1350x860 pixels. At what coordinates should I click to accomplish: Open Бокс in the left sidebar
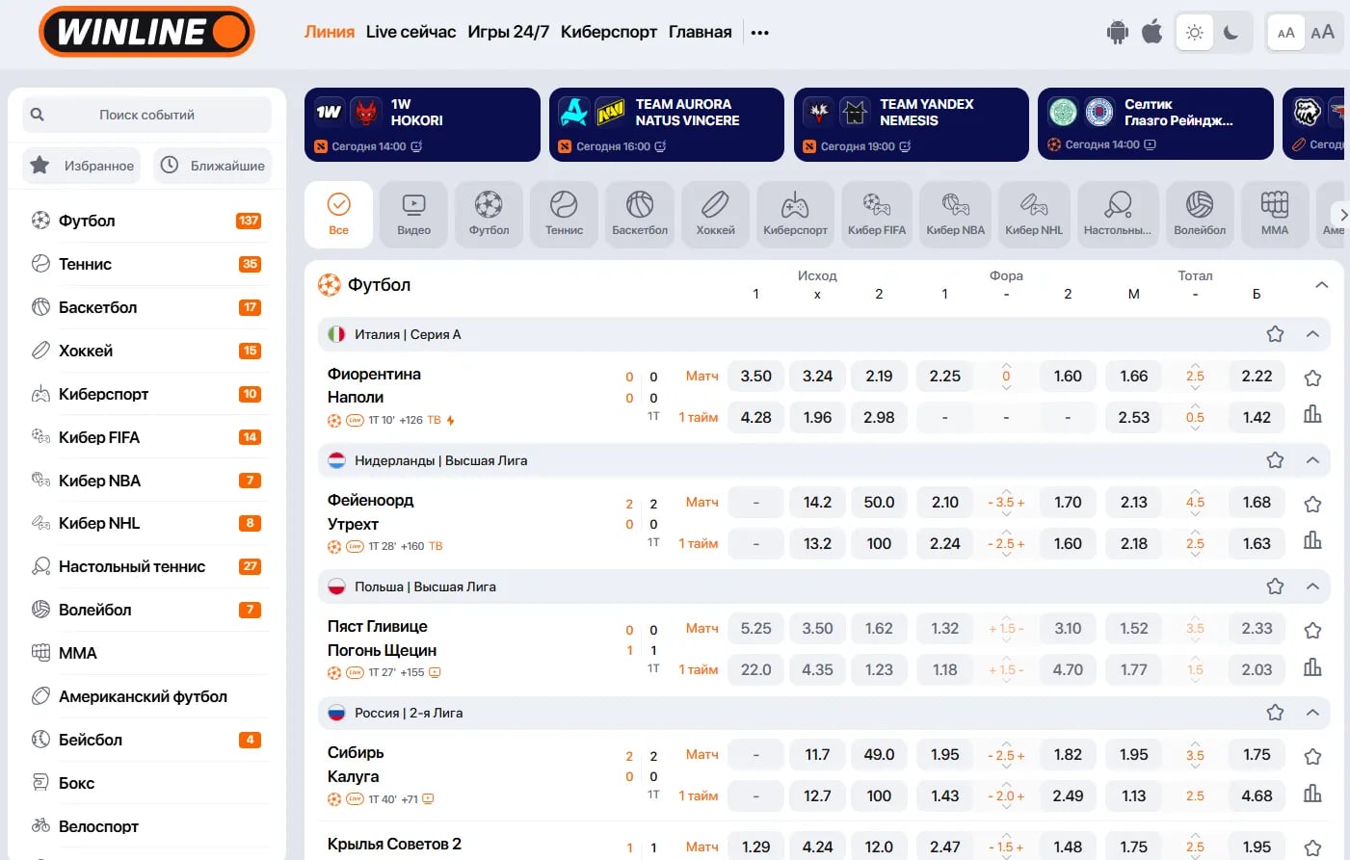(146, 783)
